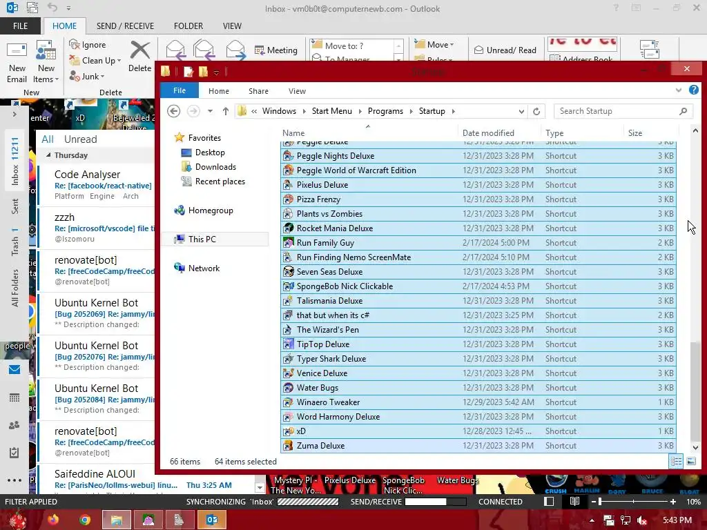Select the Plants vs Zombies shortcut

[x=478, y=214]
